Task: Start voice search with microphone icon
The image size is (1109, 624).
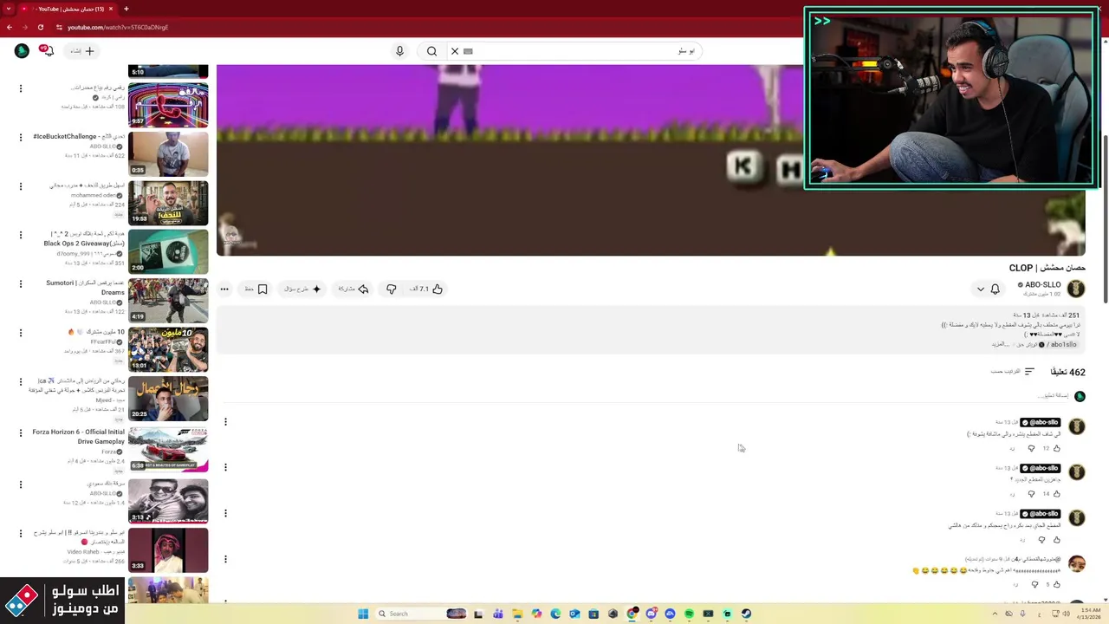Action: click(399, 51)
